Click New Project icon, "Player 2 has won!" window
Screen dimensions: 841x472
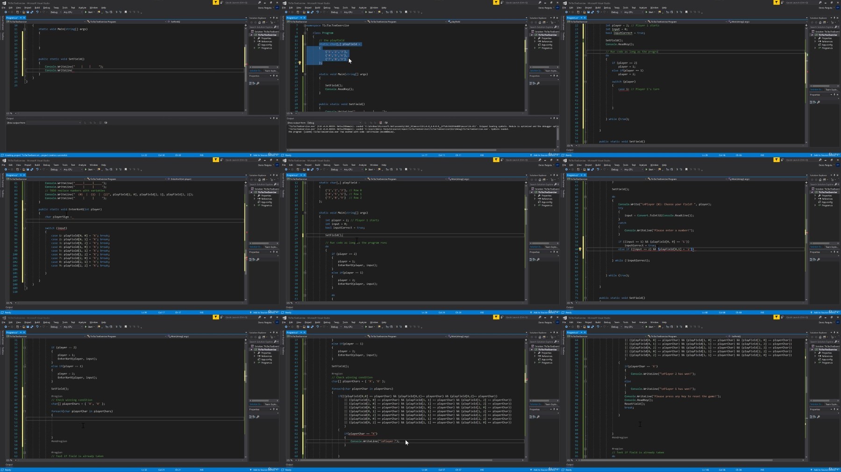(x=578, y=327)
